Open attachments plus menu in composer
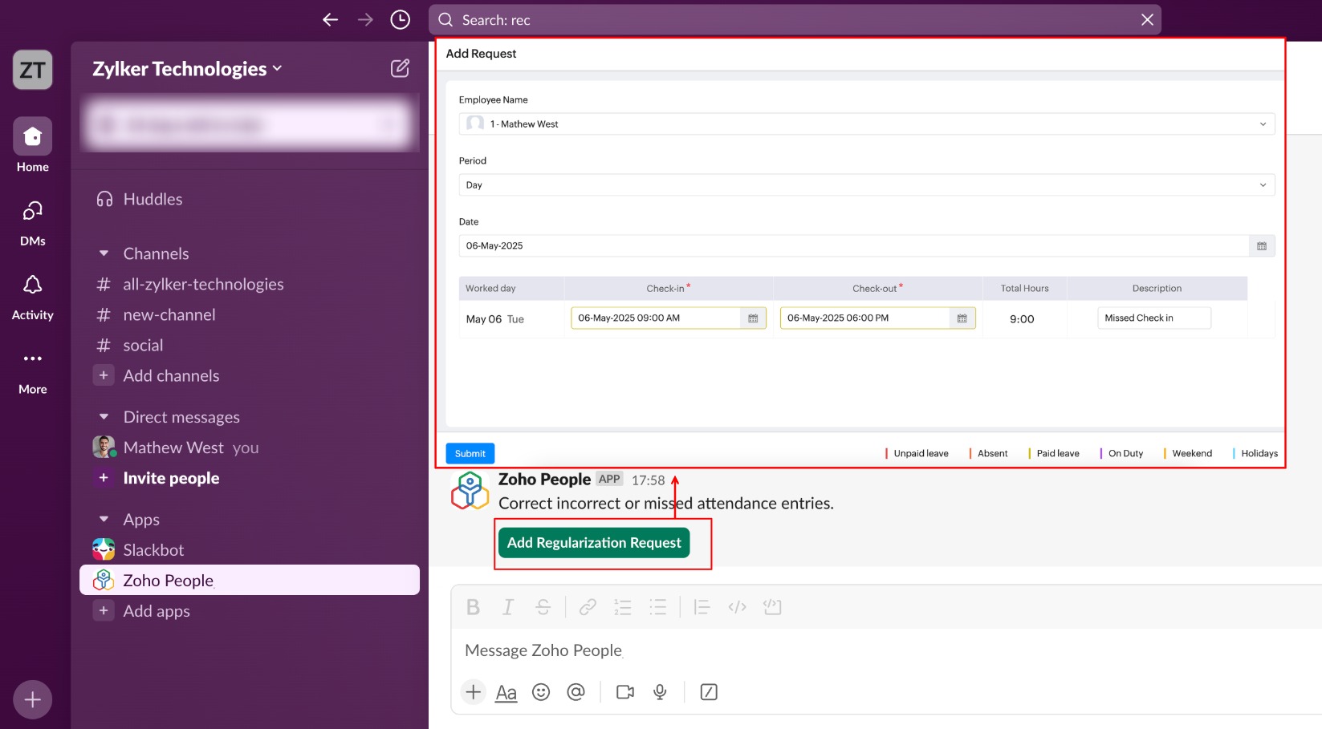The width and height of the screenshot is (1322, 729). click(474, 692)
